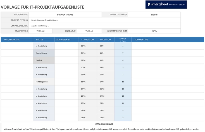This screenshot has width=205, height=132.
Task: Select the Nicht begonnen status cell
Action: coord(44,82)
